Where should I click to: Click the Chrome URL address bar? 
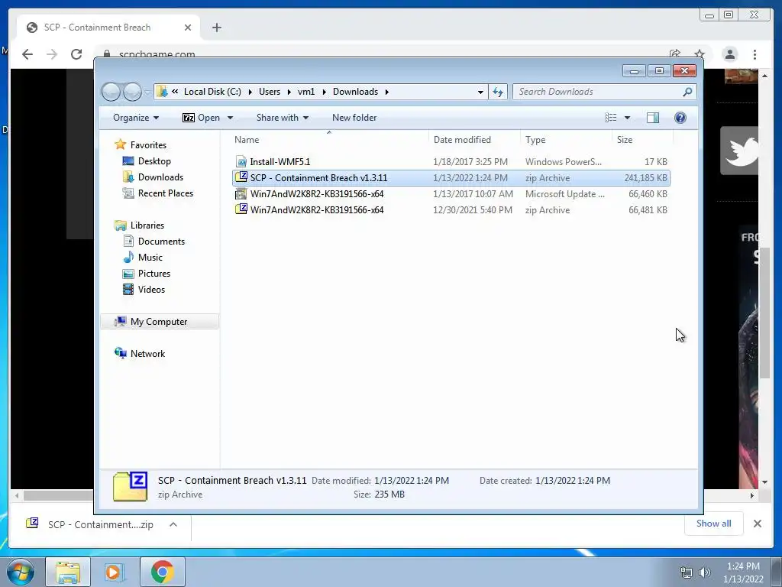click(157, 54)
